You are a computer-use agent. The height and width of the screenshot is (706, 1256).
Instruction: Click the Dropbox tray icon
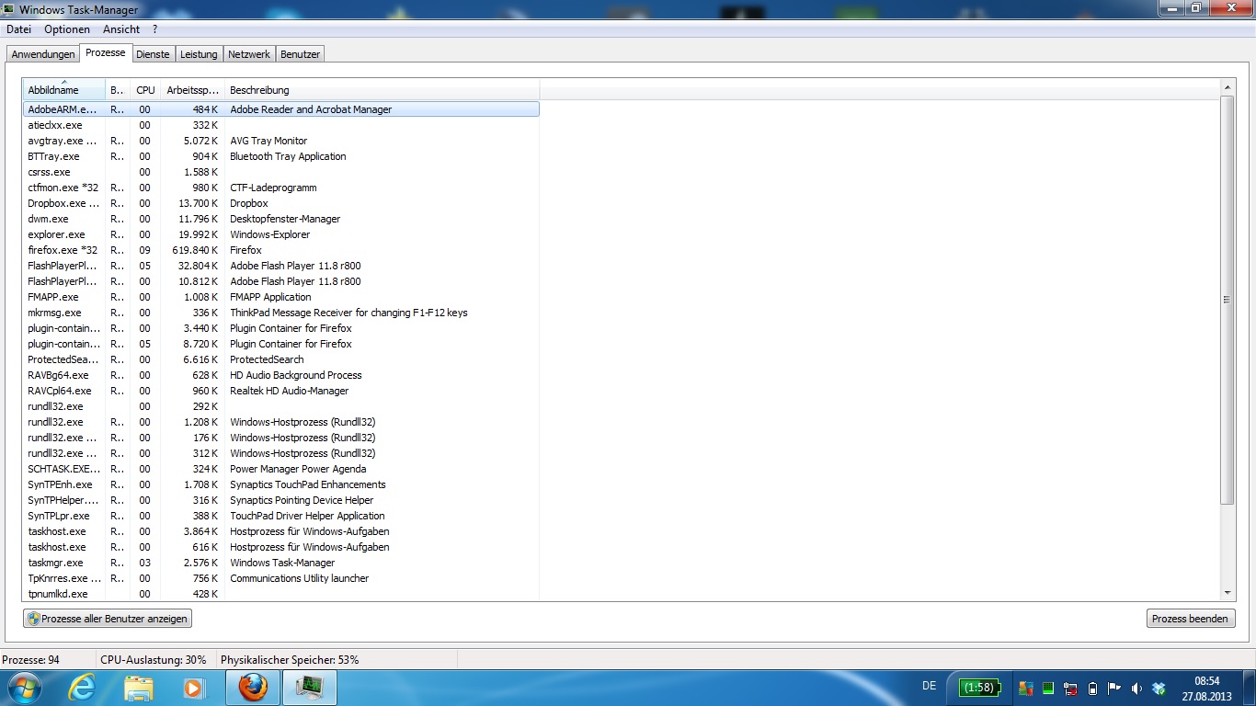pyautogui.click(x=1159, y=689)
